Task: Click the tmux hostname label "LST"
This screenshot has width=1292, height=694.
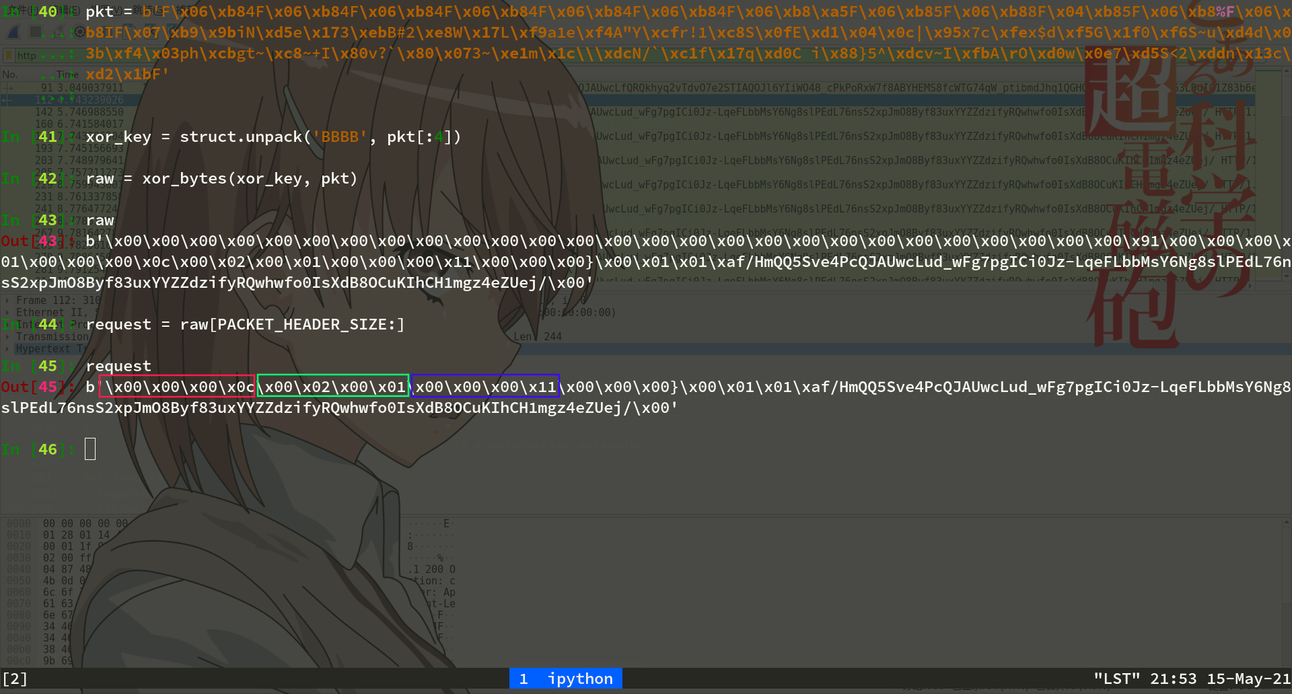Action: click(x=1117, y=679)
